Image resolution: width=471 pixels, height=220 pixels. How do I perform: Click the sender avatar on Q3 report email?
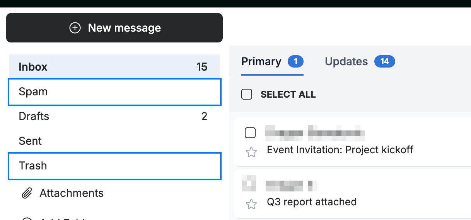tap(249, 183)
